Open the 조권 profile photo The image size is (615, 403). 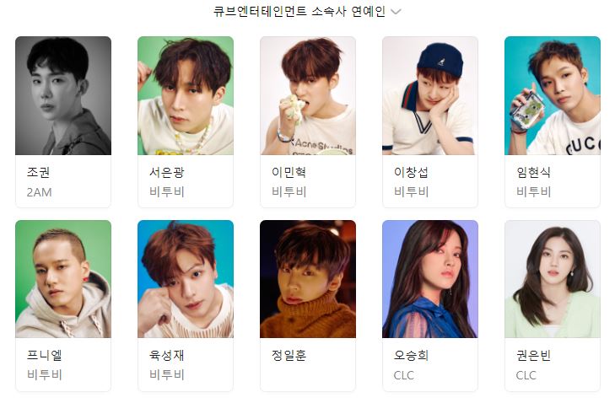(x=63, y=95)
